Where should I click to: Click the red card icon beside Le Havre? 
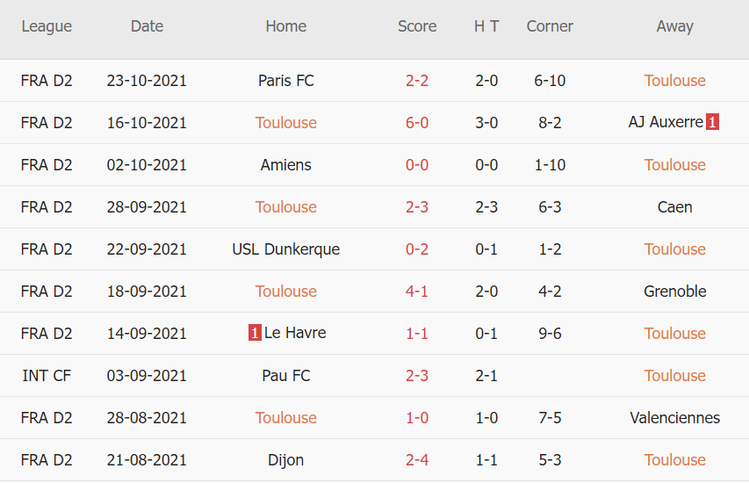pyautogui.click(x=255, y=334)
